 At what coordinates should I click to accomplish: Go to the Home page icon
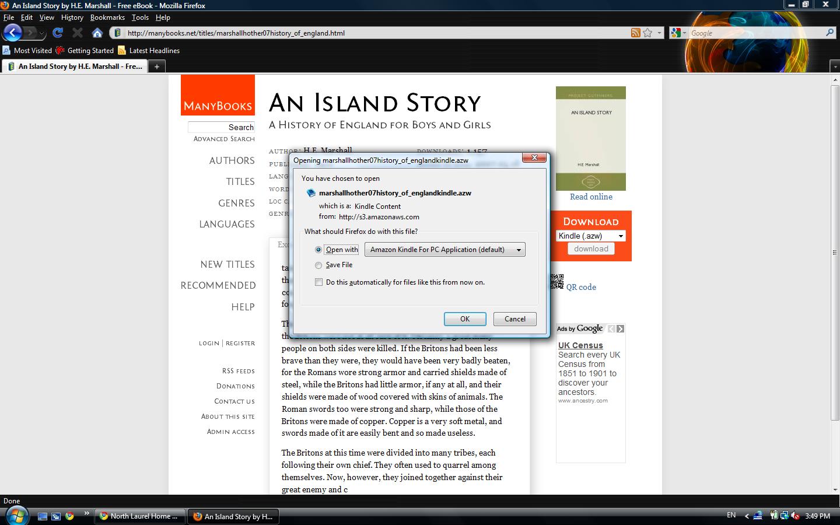pos(97,33)
